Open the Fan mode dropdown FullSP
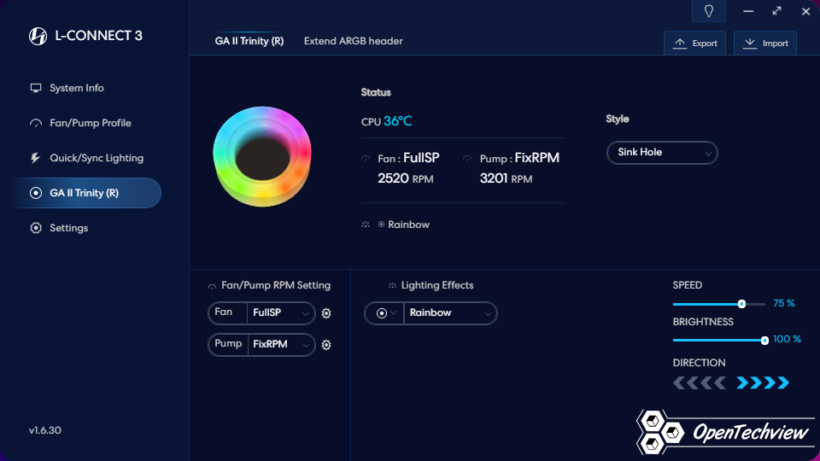Viewport: 820px width, 461px height. pos(281,313)
